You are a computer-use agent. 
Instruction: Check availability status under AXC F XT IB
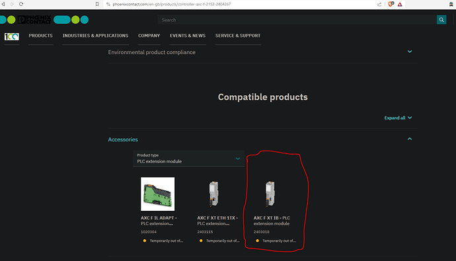click(276, 241)
